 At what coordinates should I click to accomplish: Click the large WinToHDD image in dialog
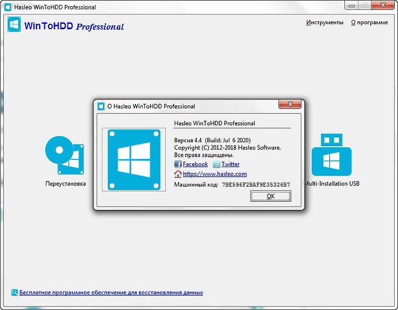point(134,159)
